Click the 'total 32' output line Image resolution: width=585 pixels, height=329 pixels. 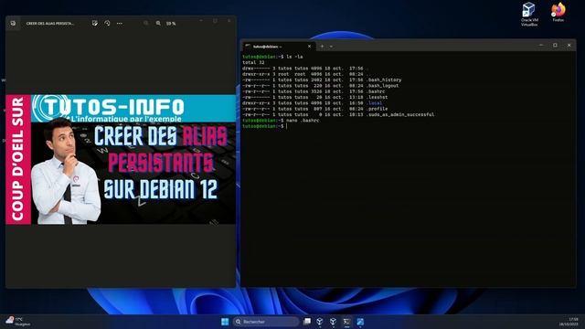(x=253, y=62)
